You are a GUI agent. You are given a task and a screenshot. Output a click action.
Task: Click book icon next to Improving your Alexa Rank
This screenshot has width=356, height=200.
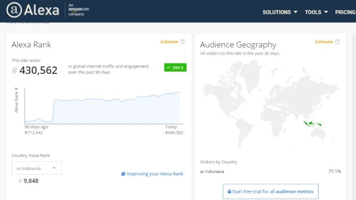tap(123, 174)
